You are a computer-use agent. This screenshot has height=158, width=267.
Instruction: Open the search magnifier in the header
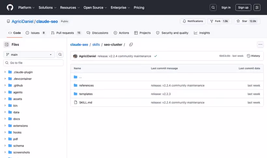pyautogui.click(x=213, y=7)
